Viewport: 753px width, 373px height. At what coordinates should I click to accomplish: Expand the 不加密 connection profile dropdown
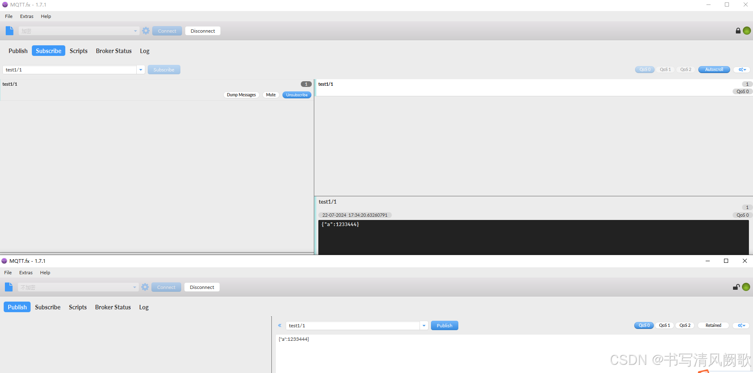(135, 287)
